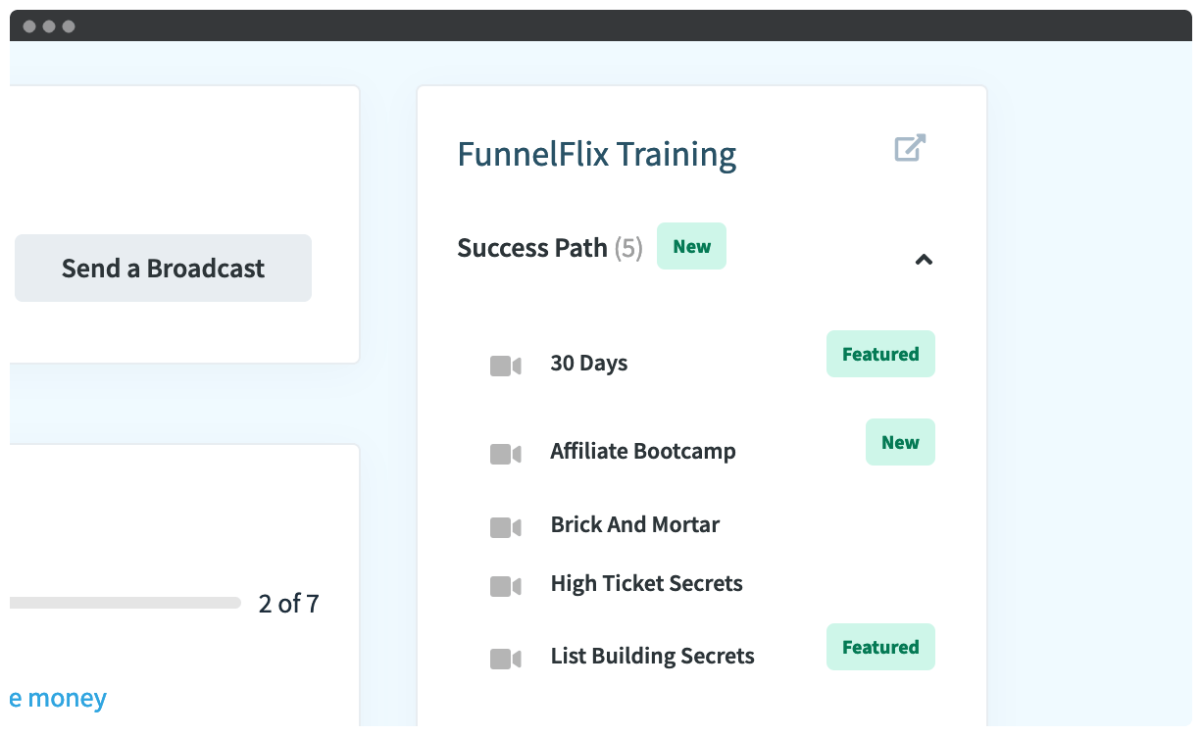Click the video icon beside Affiliate Bootcamp

505,454
